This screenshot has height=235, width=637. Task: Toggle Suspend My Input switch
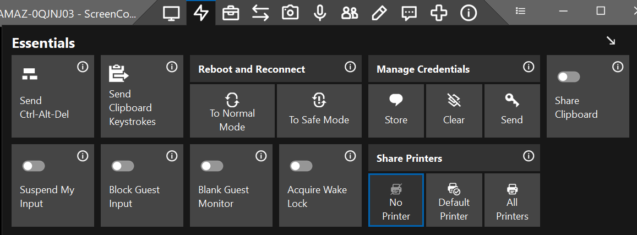pyautogui.click(x=34, y=166)
